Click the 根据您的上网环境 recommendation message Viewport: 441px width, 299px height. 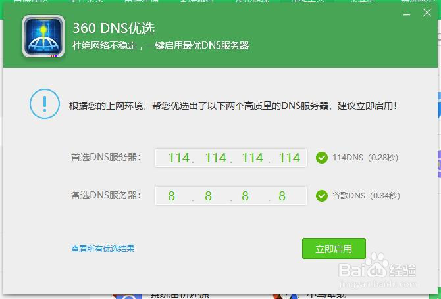tap(233, 106)
